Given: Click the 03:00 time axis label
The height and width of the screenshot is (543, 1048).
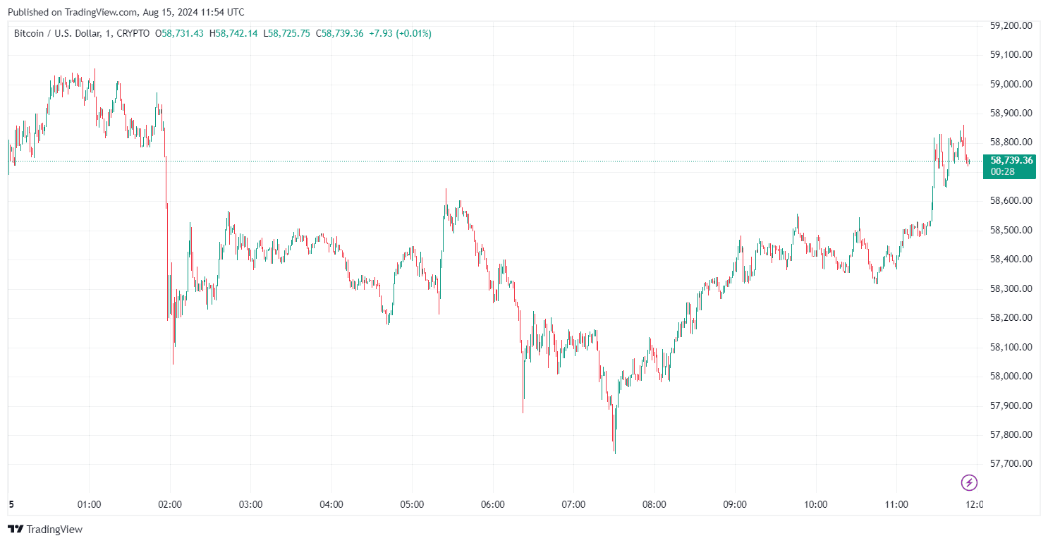Looking at the screenshot, I should pyautogui.click(x=250, y=504).
